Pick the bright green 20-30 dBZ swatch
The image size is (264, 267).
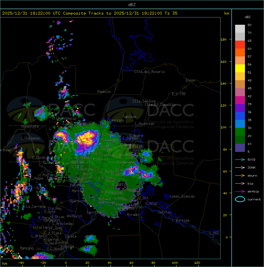pos(240,132)
